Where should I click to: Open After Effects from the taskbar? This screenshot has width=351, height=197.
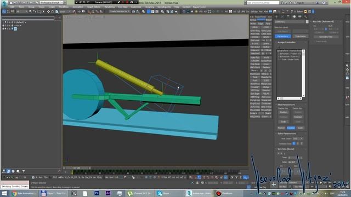point(108,193)
